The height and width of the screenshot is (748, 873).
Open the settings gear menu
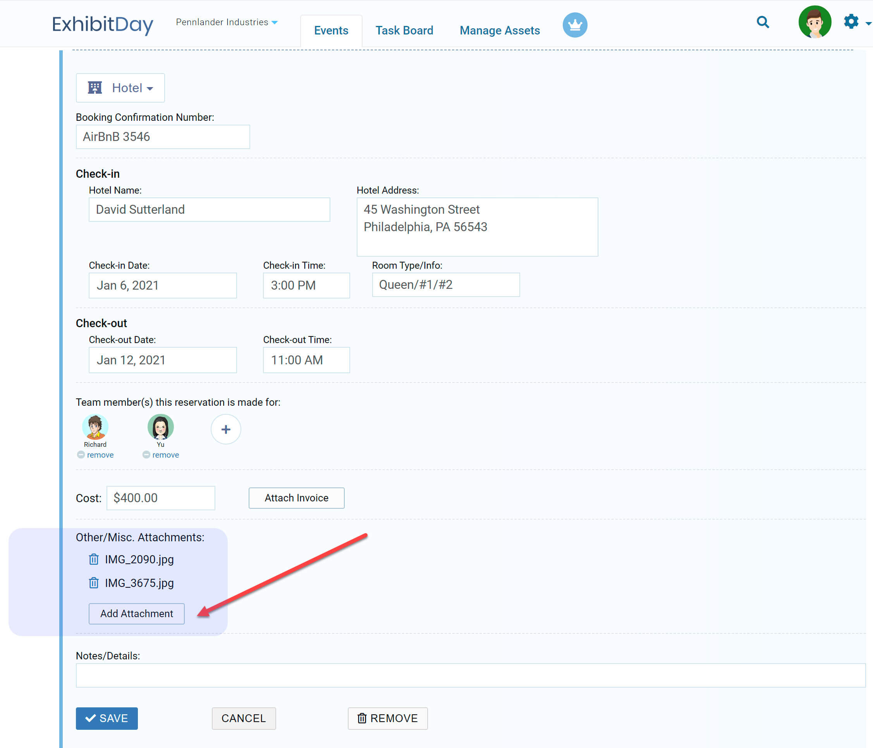coord(852,22)
